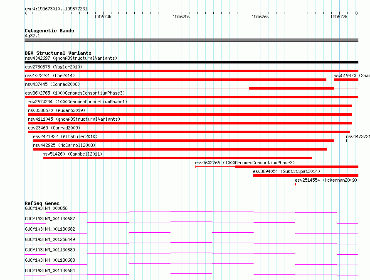Screen dimensions: 370x280
Task: Click the 155677k ruler position label
Action: [339, 17]
